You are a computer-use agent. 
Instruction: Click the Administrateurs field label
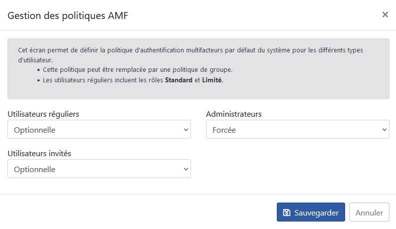(234, 114)
